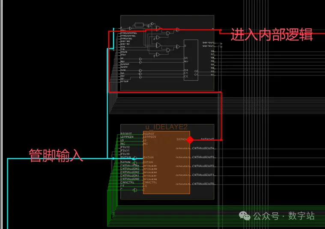Click the IFDLY2 site pin label
Screen dimensions: 325x229
pyautogui.click(x=125, y=147)
